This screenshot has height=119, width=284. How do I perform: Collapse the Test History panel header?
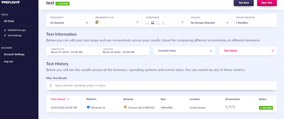(248, 51)
